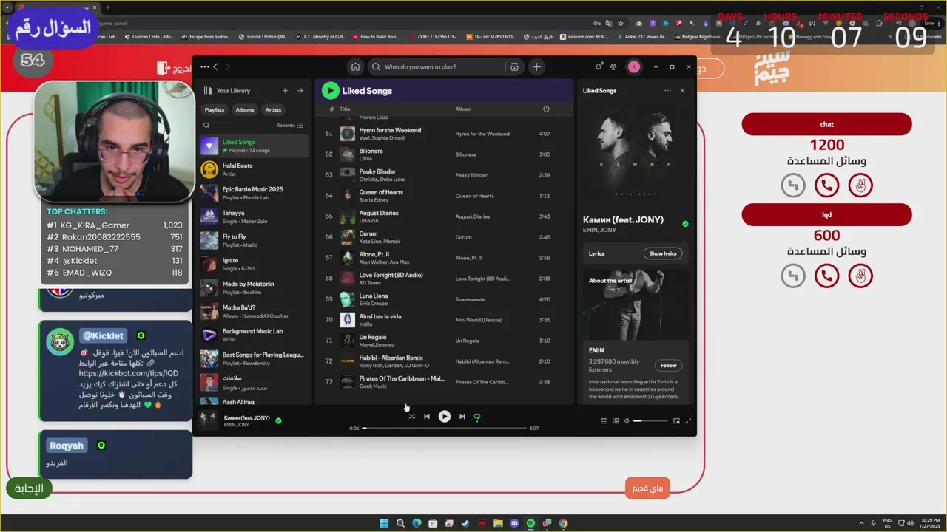Filter library by Albums chip
The image size is (947, 532).
245,110
